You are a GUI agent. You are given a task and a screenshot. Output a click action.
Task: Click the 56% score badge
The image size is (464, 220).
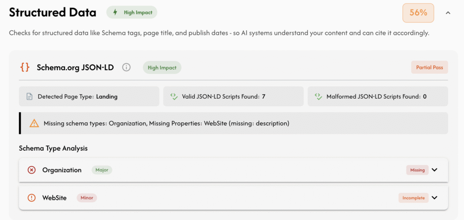(418, 13)
